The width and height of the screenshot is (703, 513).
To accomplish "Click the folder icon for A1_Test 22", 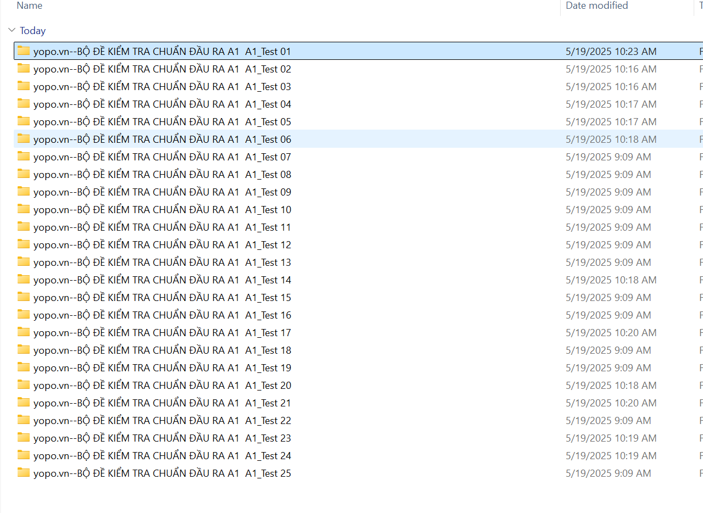I will (23, 420).
